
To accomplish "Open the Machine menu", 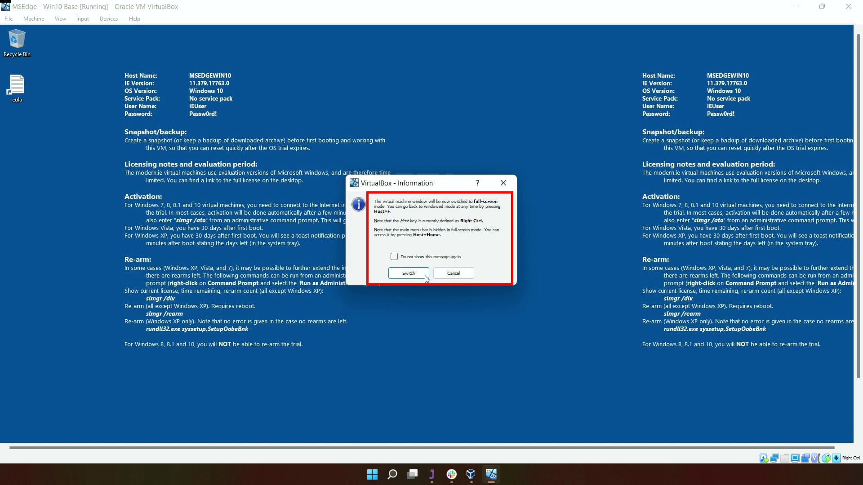I will [34, 18].
